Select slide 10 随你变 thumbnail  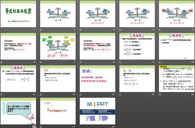[177, 46]
